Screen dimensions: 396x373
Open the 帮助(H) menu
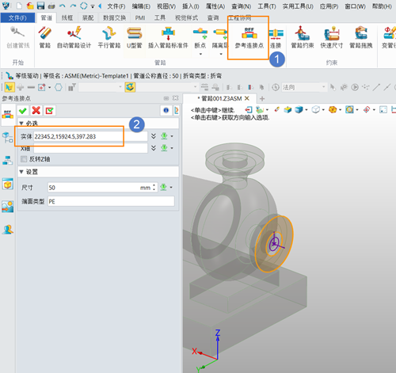point(382,6)
